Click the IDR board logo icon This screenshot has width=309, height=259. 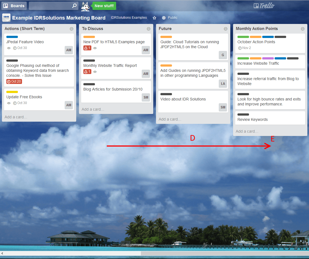coord(6,18)
